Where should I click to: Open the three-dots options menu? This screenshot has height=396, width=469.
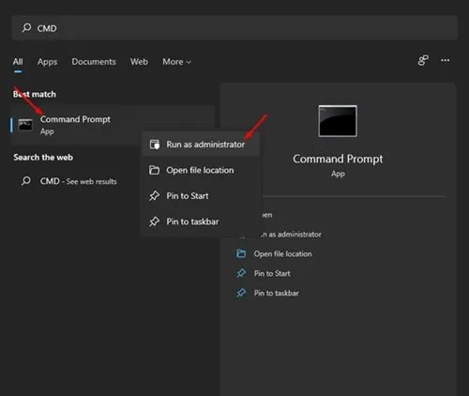coord(445,60)
